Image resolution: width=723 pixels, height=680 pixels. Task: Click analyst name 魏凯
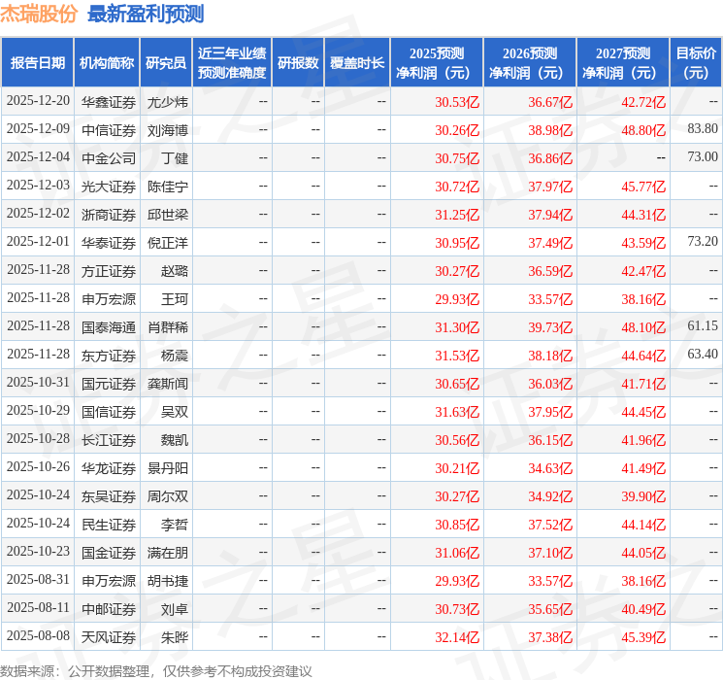175,440
